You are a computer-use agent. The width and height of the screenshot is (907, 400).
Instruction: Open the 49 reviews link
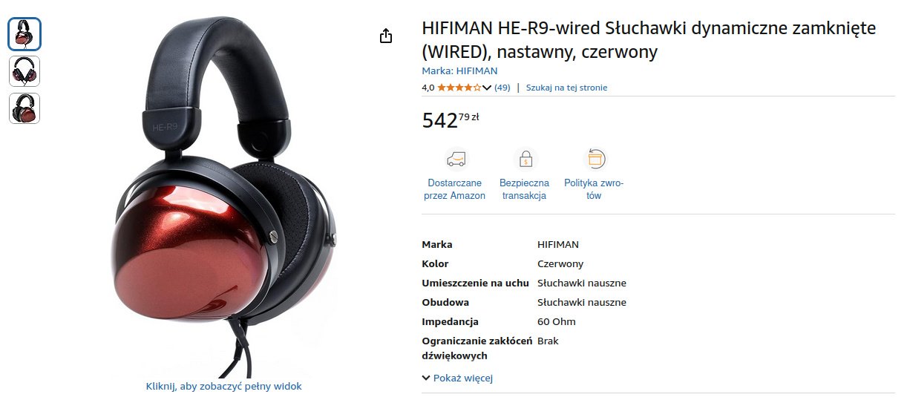(x=502, y=88)
